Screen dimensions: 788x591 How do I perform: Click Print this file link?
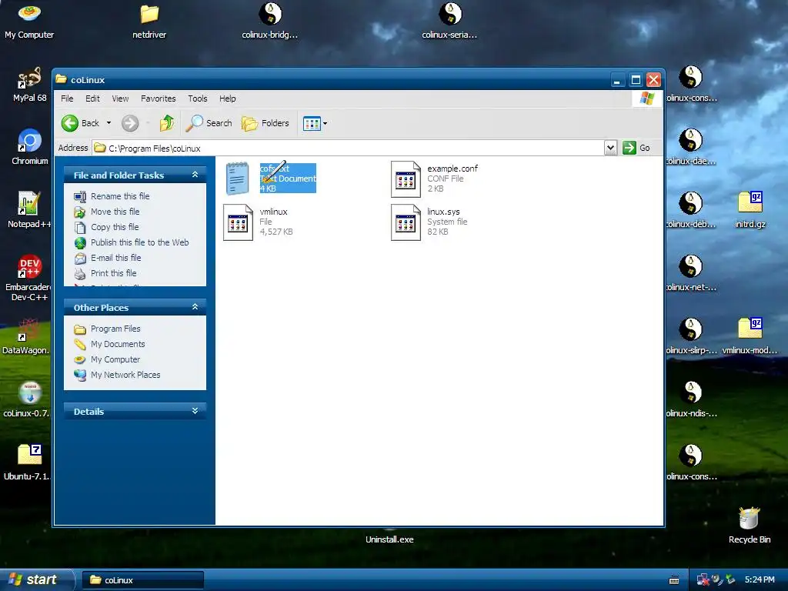pos(113,273)
